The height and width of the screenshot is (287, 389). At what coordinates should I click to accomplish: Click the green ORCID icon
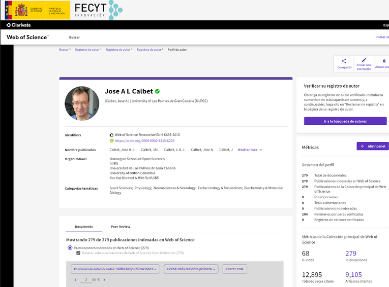(112, 140)
